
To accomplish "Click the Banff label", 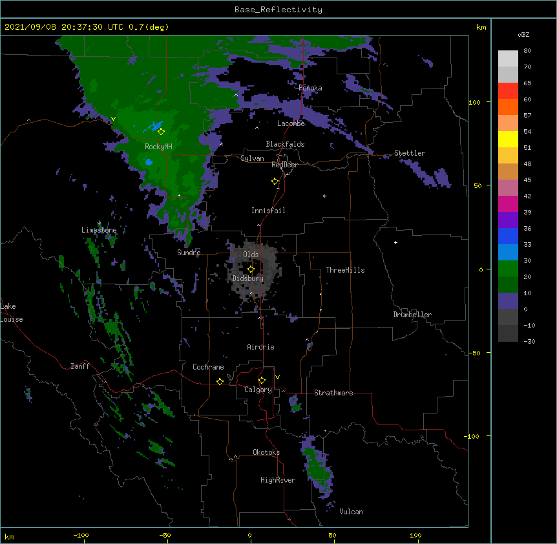I will (x=80, y=366).
